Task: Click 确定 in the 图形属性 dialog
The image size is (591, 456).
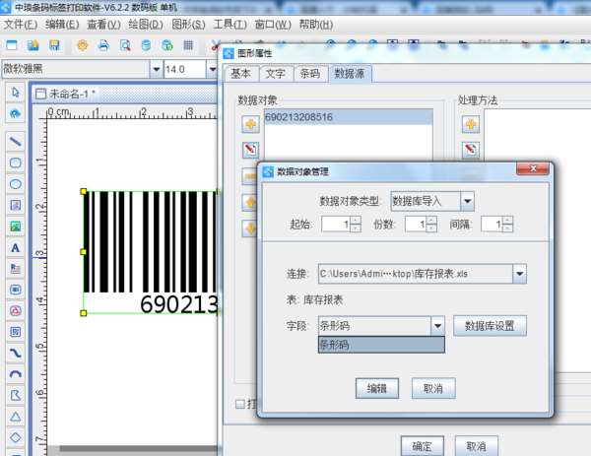Action: (423, 446)
